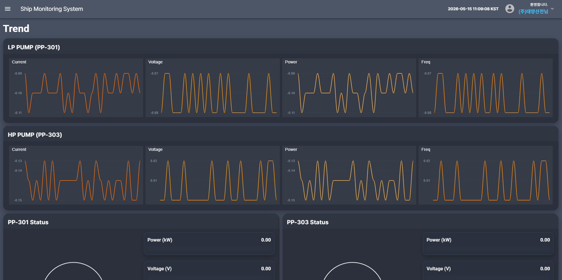This screenshot has height=280, width=562.
Task: Open the hamburger navigation menu
Action: coord(8,9)
